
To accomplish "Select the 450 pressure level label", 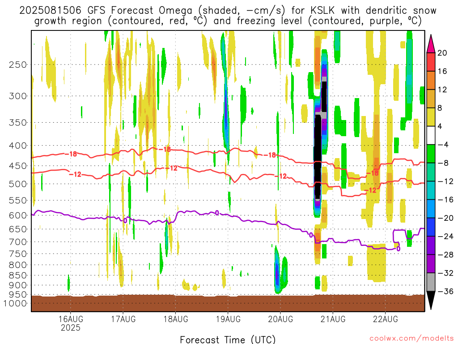I will pyautogui.click(x=18, y=166).
